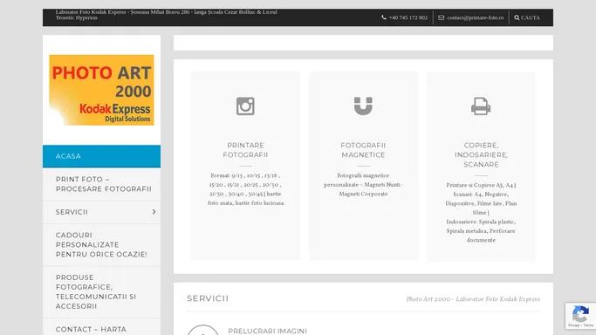Click the circular icon beside Prelucrari Imagini
Image resolution: width=596 pixels, height=335 pixels.
pos(203,331)
